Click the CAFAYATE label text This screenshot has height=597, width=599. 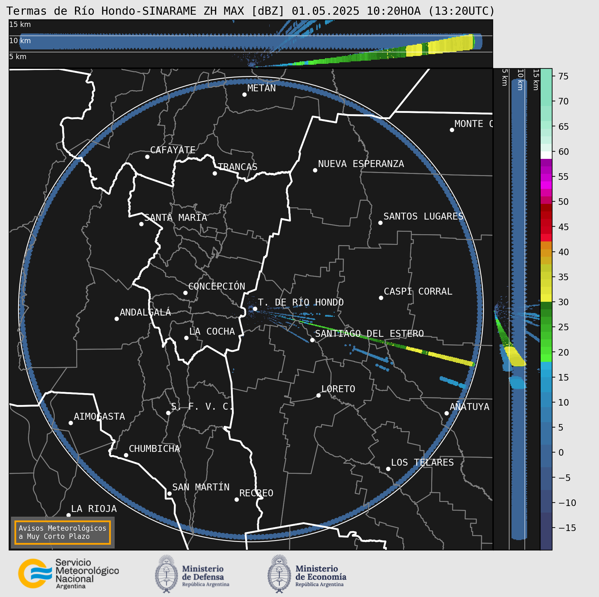click(x=173, y=150)
